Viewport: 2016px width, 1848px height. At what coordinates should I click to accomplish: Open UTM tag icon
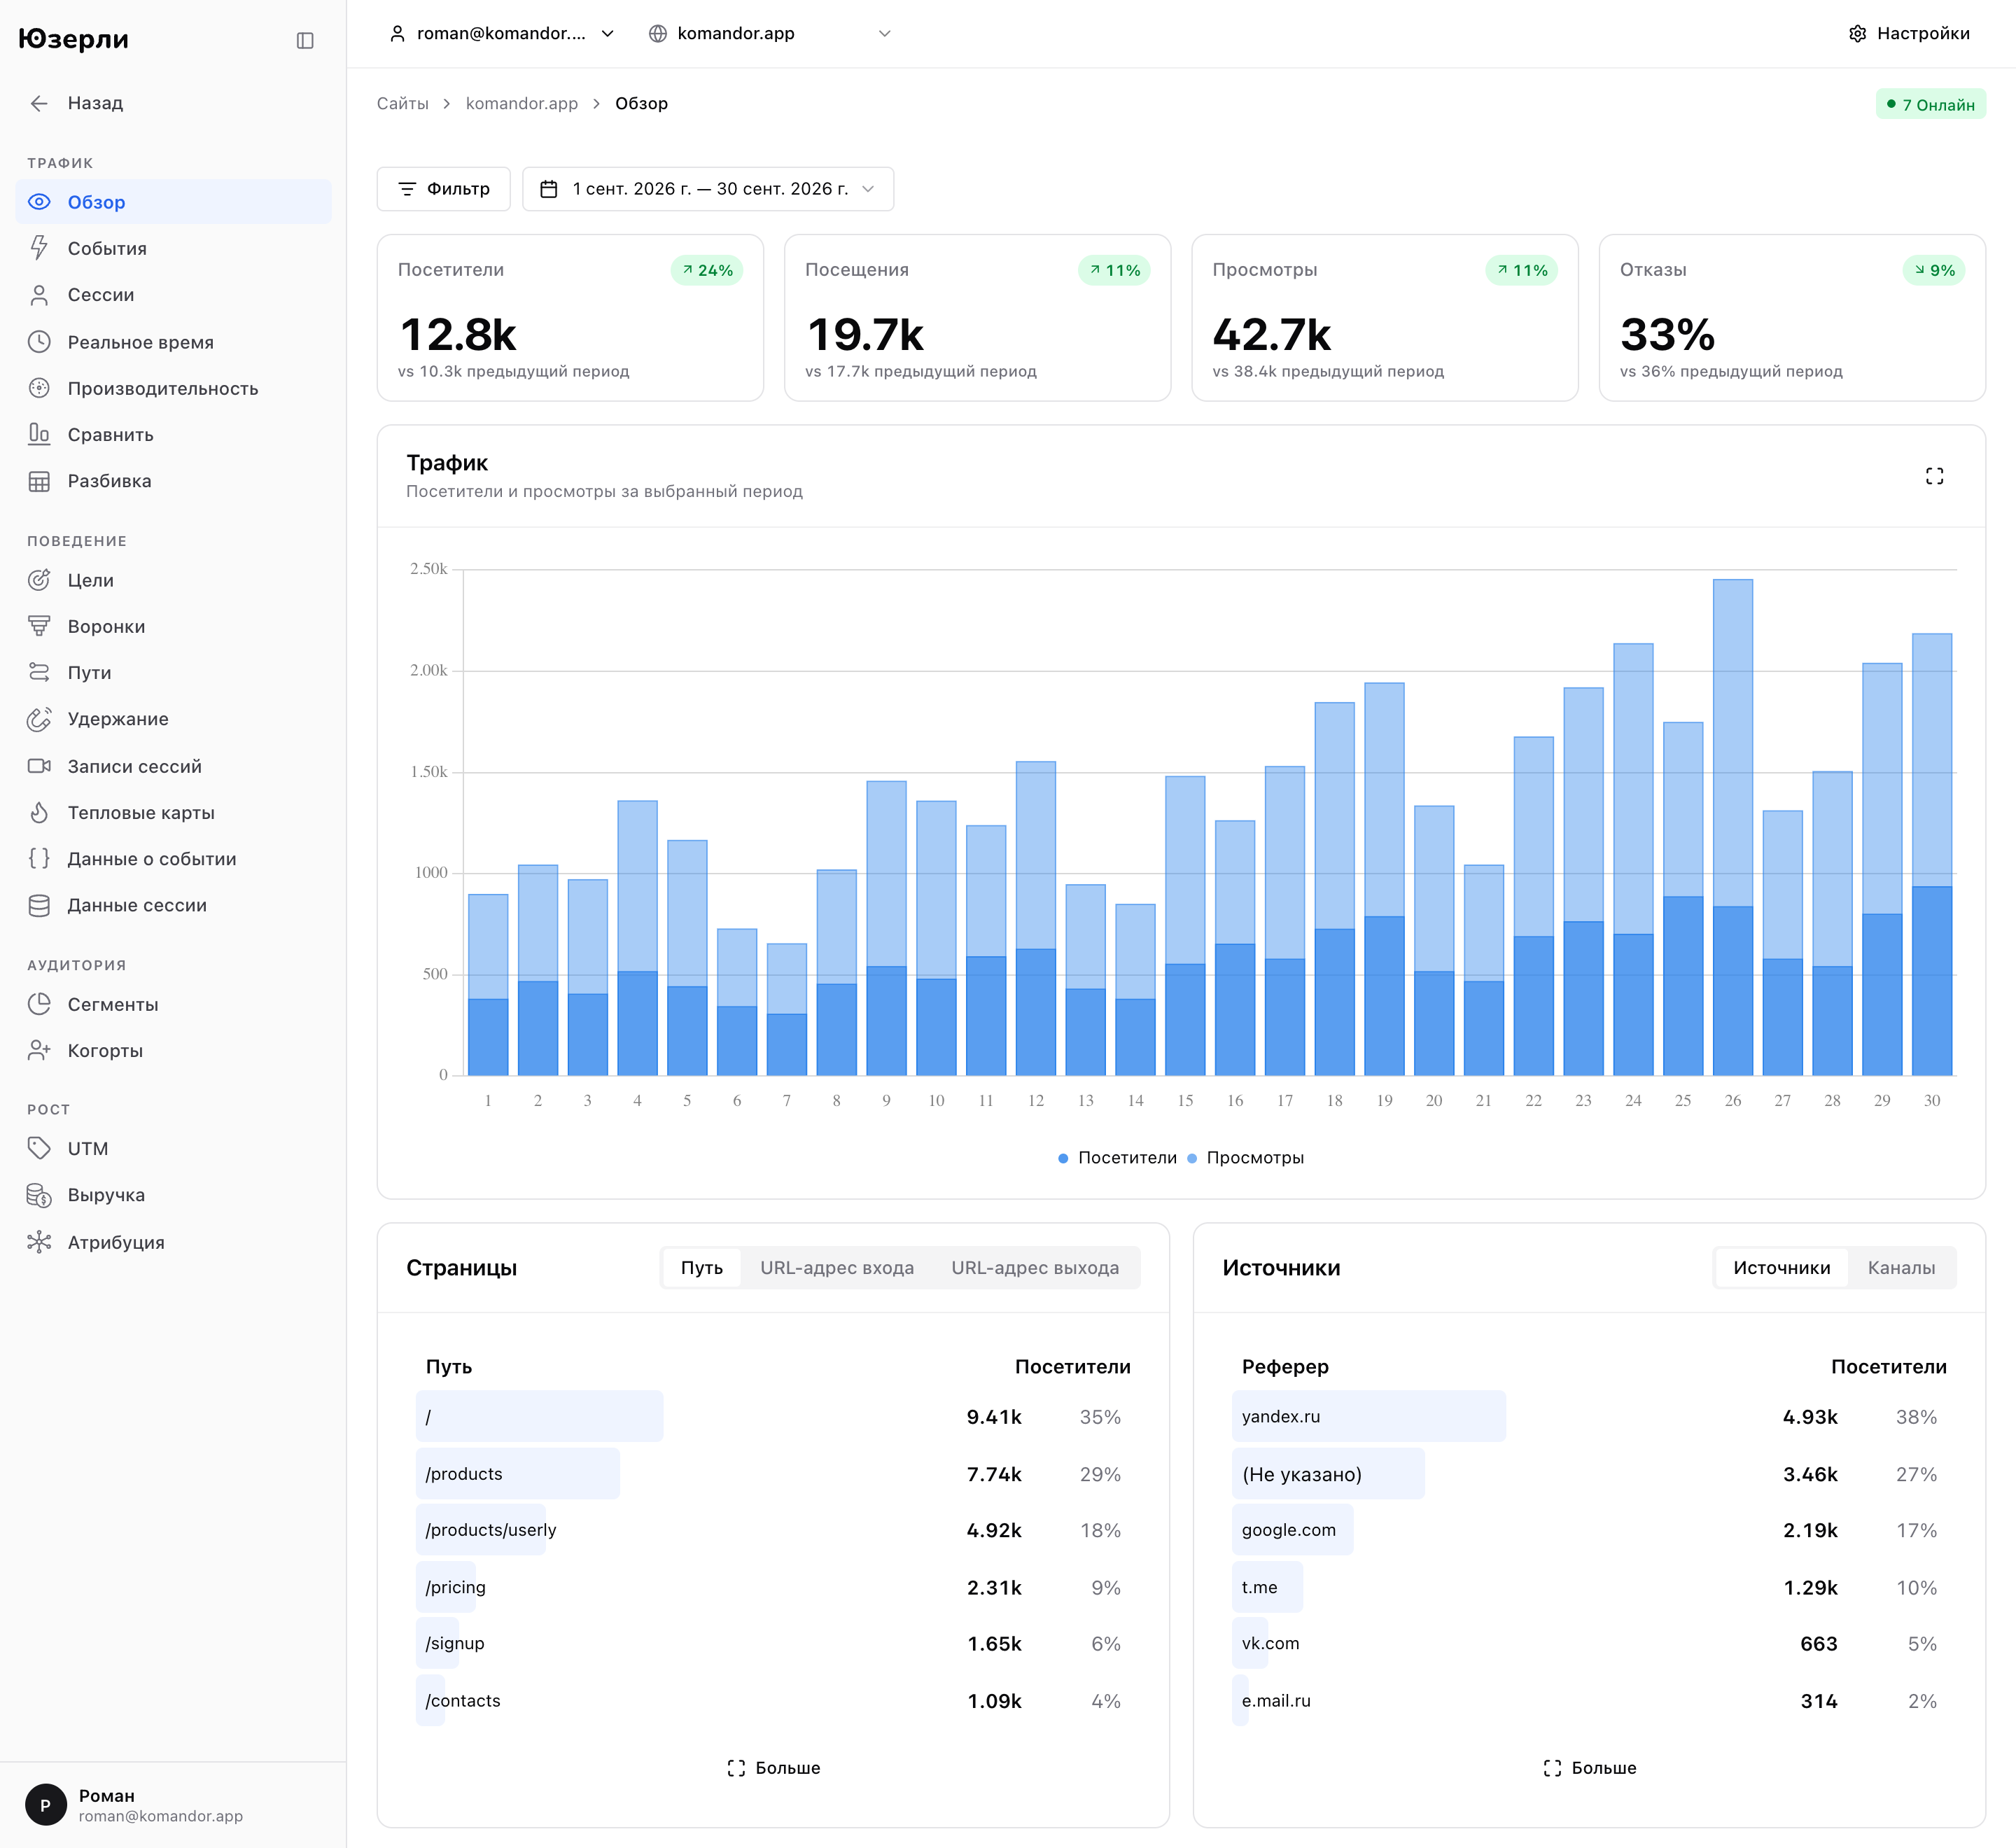39,1148
